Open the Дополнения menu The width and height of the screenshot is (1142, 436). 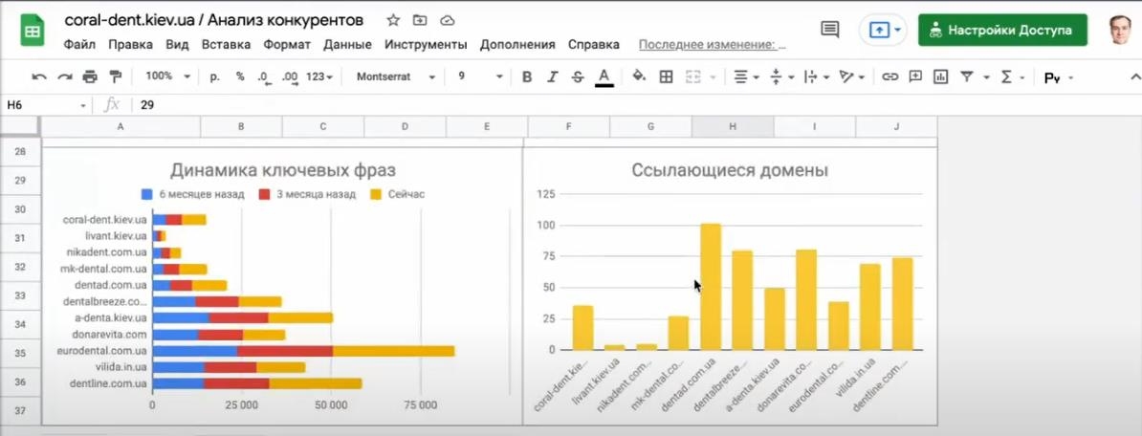click(517, 44)
